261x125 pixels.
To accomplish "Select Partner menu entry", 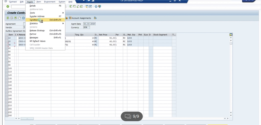I will (45, 34).
